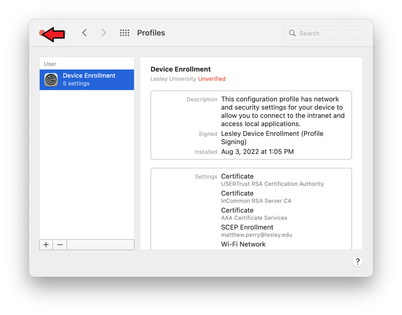Click the Signed label
Screen dimensions: 402x315
coord(208,134)
